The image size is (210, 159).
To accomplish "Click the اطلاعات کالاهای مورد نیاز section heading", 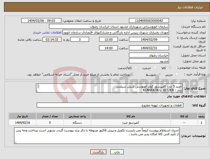I will coord(186,96).
